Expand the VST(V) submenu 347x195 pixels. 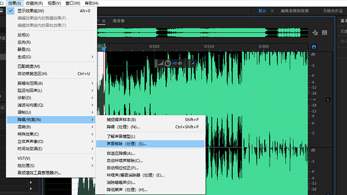[x=52, y=158]
